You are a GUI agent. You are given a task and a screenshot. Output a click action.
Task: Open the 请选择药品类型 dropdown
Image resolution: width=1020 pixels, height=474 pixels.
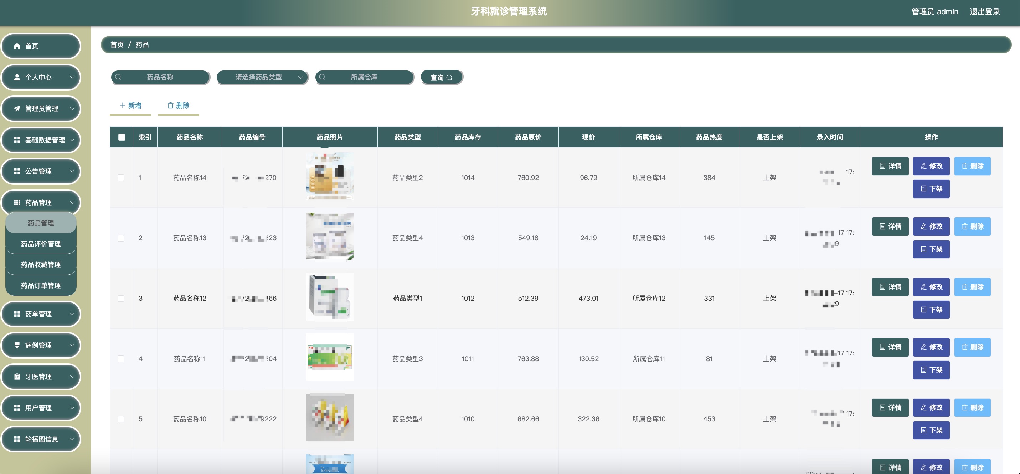(x=262, y=77)
